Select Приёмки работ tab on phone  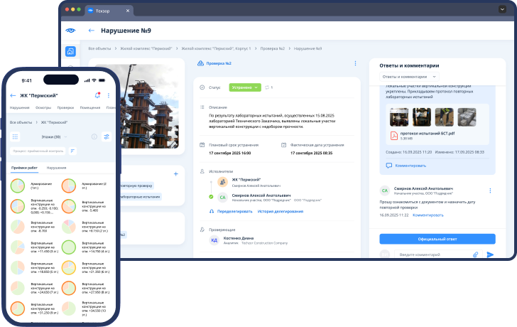pyautogui.click(x=24, y=168)
